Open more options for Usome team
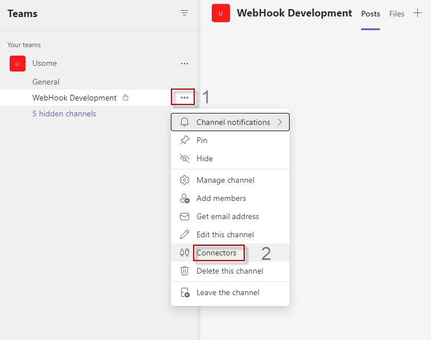This screenshot has width=431, height=340. [185, 64]
